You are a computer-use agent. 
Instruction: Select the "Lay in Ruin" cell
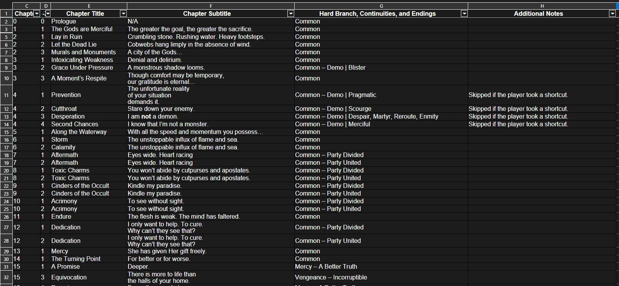[89, 37]
